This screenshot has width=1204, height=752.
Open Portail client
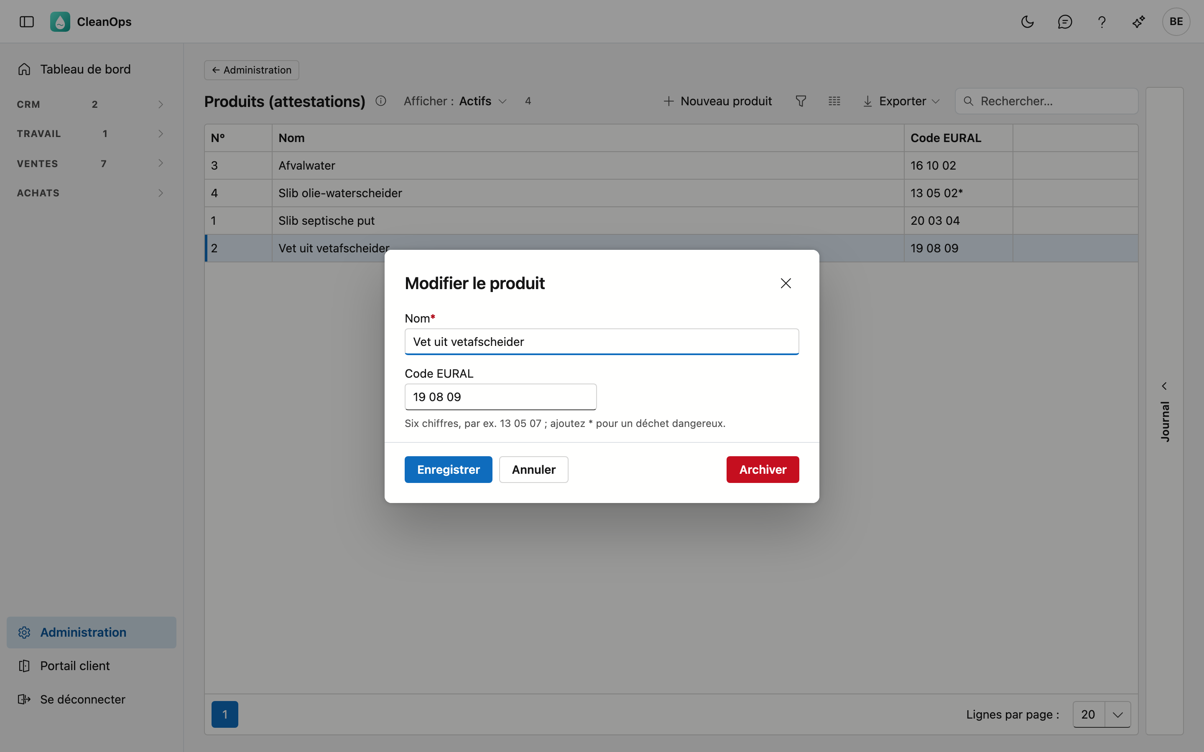91,666
